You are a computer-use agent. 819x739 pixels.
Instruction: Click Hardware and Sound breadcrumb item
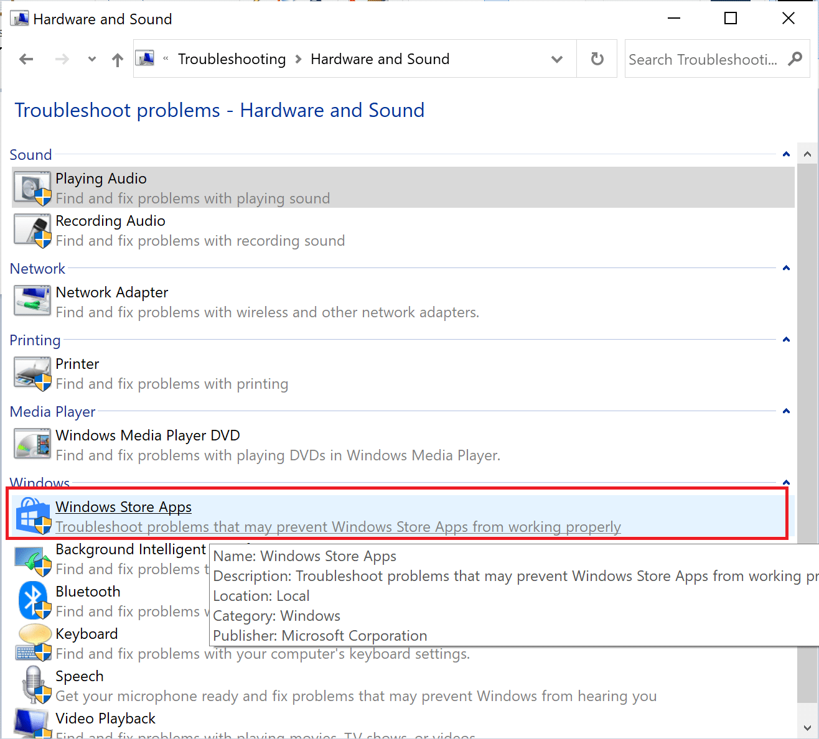[x=380, y=58]
